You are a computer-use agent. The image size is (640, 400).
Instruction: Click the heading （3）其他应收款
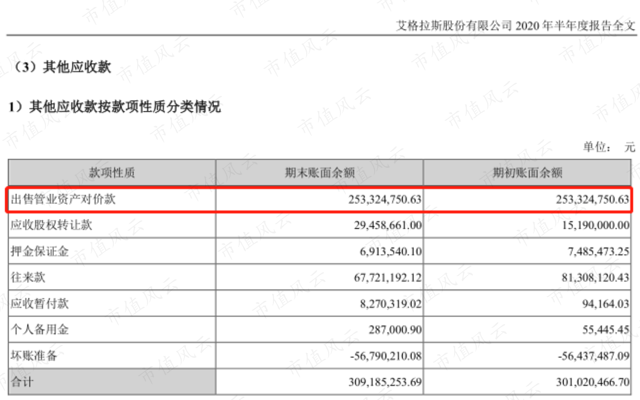pos(60,67)
